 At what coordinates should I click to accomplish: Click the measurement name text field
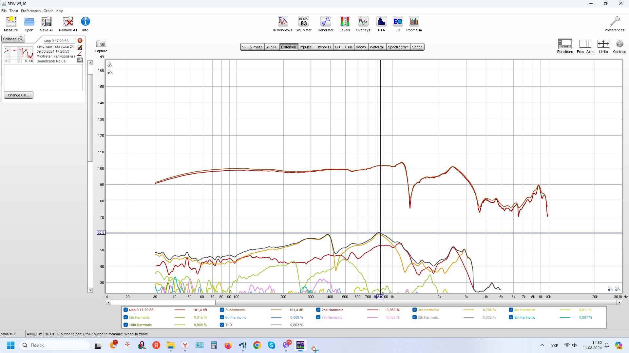click(x=59, y=41)
